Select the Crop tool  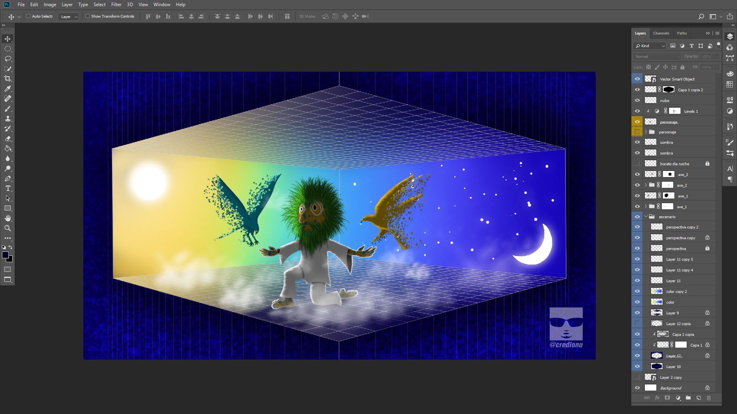(x=8, y=79)
